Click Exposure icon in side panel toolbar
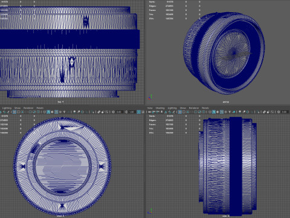 [279, 111]
